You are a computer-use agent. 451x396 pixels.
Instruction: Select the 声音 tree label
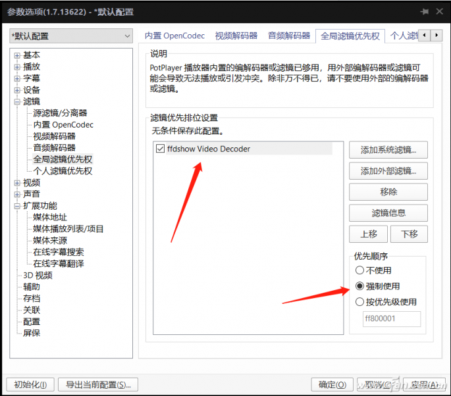click(32, 195)
